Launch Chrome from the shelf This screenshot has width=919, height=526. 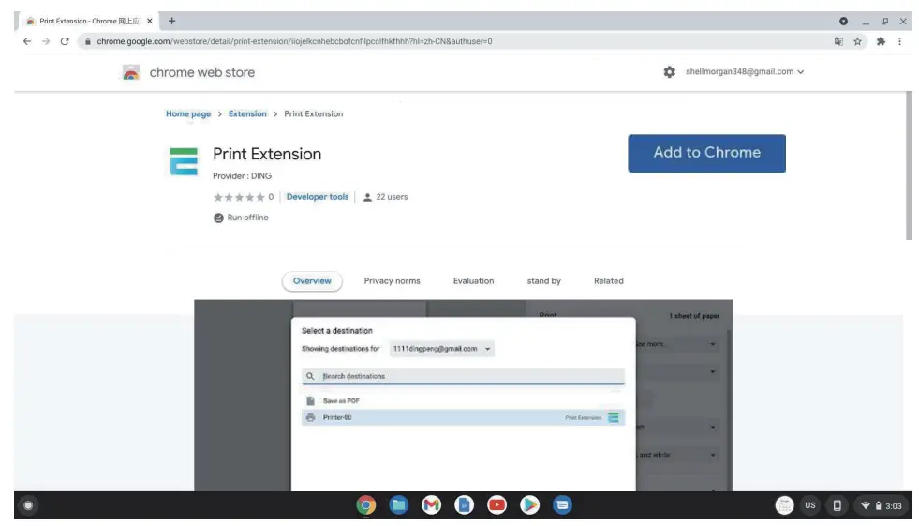click(365, 504)
